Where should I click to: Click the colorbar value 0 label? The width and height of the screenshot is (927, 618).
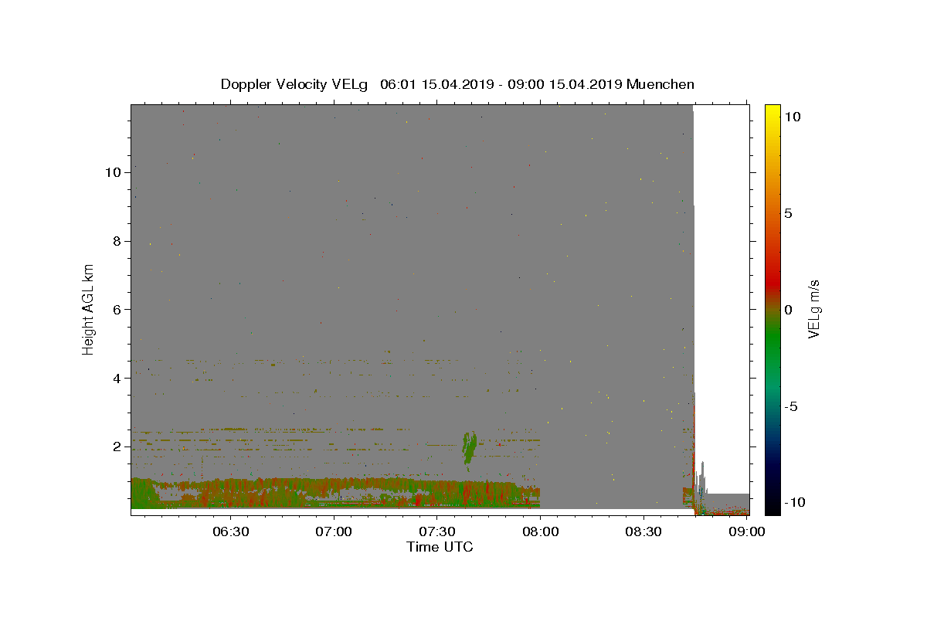[x=788, y=310]
